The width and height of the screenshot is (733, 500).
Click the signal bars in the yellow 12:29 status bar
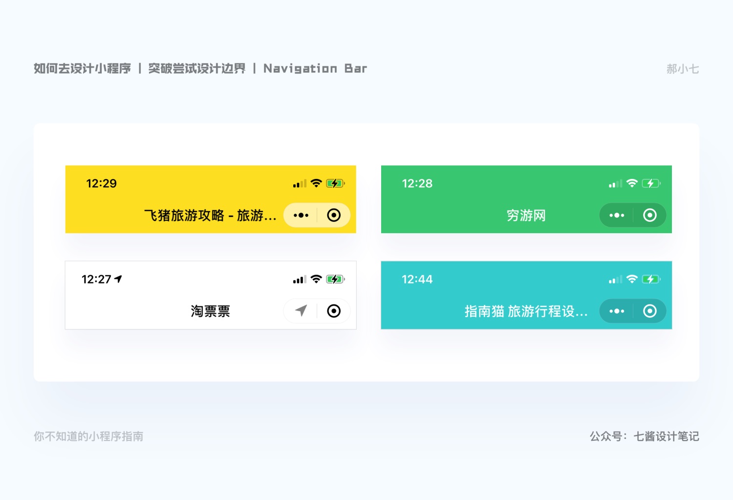300,184
